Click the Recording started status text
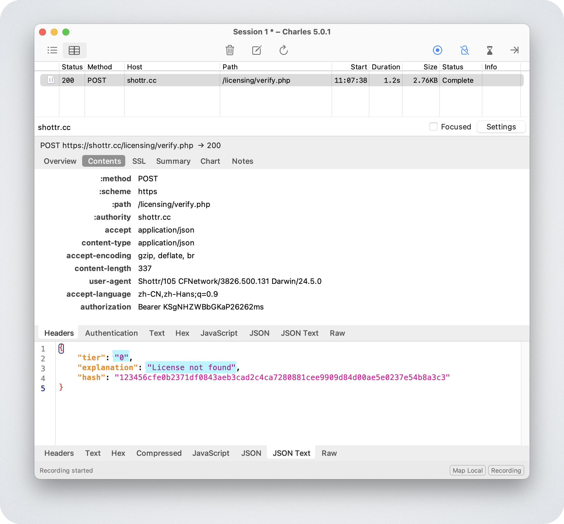 tap(66, 470)
